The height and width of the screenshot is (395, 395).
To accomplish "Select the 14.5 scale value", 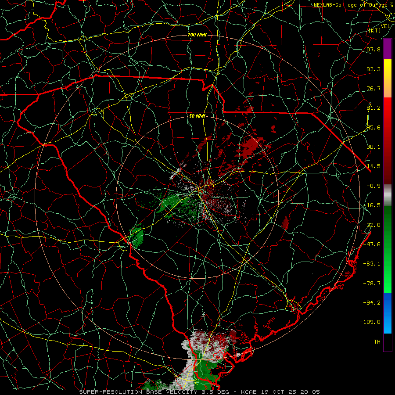I will click(373, 166).
